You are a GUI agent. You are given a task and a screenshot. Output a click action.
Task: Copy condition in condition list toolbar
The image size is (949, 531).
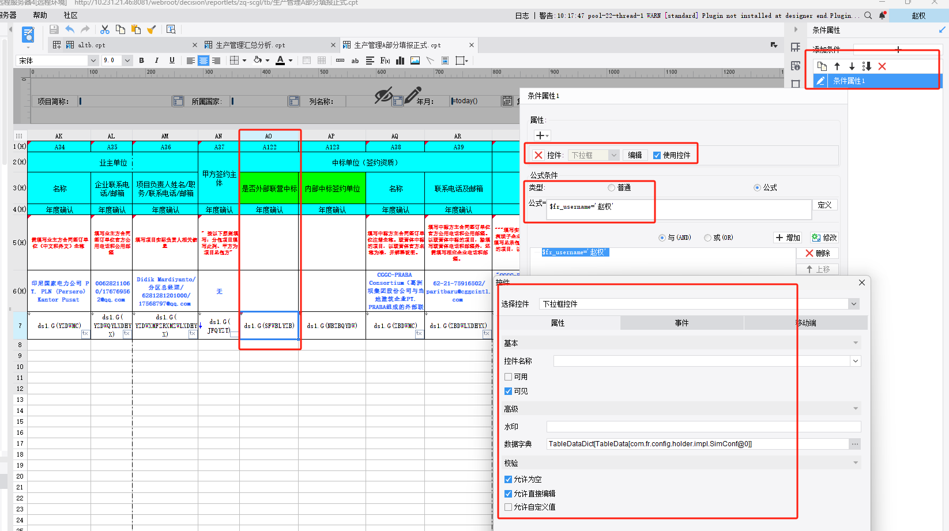822,66
